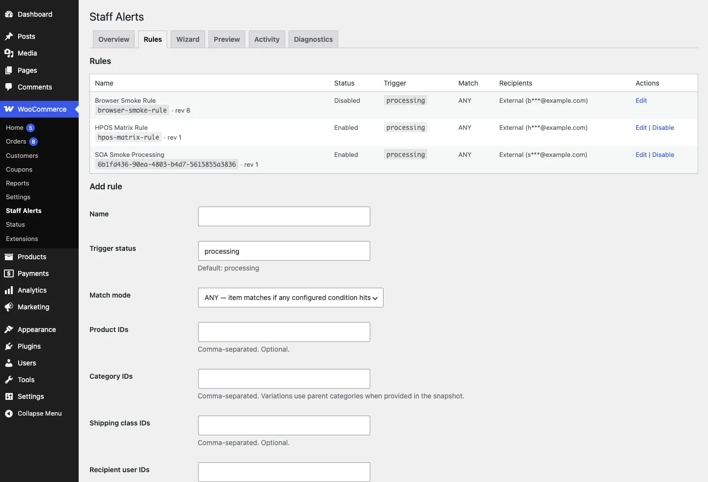Edit the Browser Smoke Rule
Screen dimensions: 708x482
641,100
